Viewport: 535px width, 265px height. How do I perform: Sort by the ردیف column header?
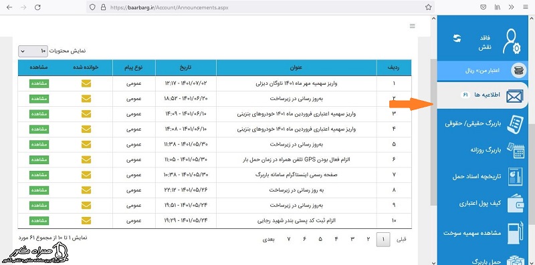(394, 67)
